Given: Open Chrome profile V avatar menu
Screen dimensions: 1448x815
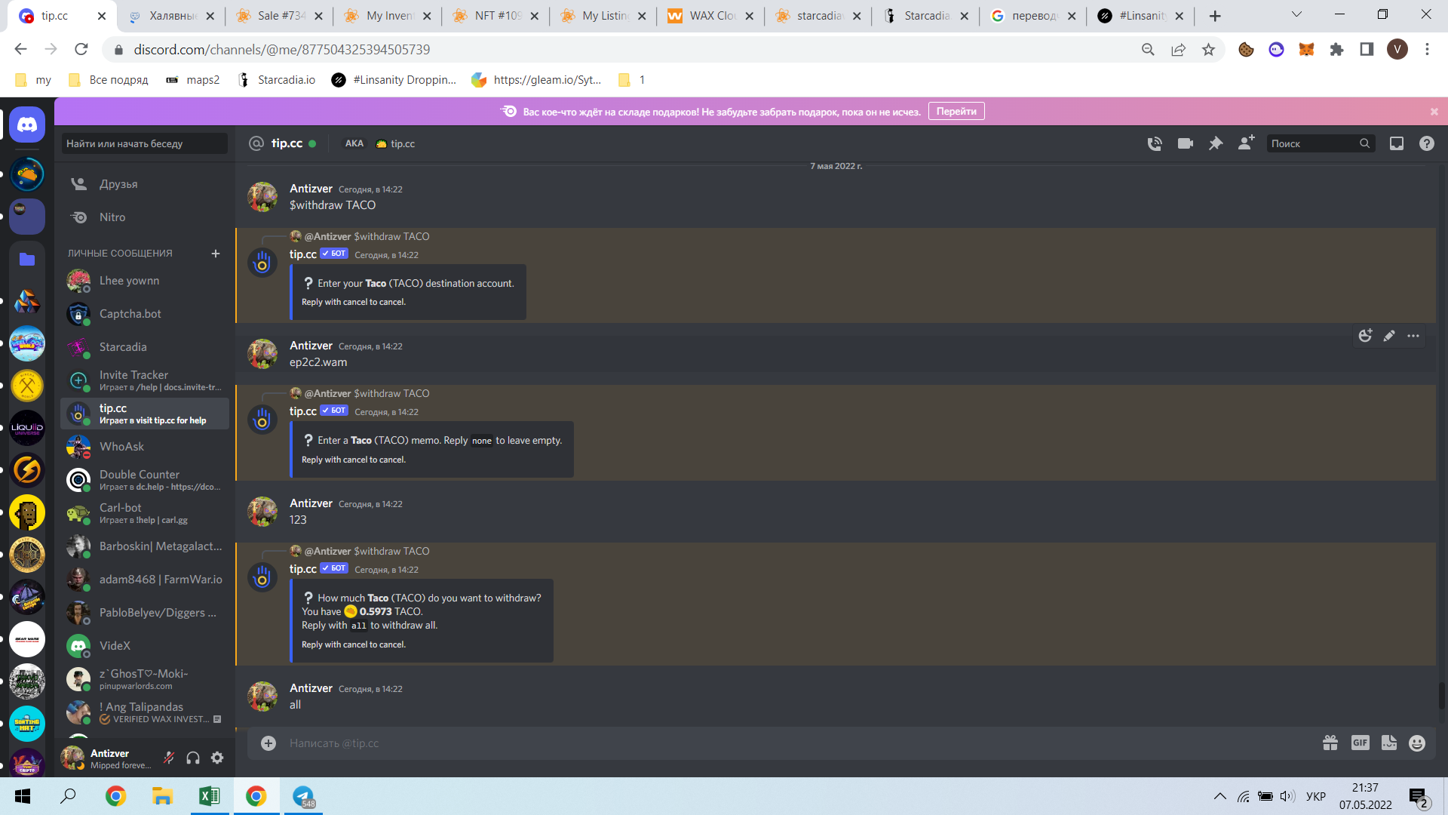Looking at the screenshot, I should [1397, 50].
